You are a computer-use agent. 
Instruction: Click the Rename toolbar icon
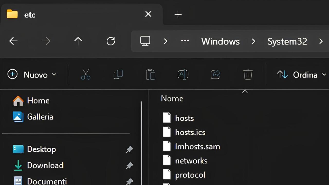click(x=183, y=75)
